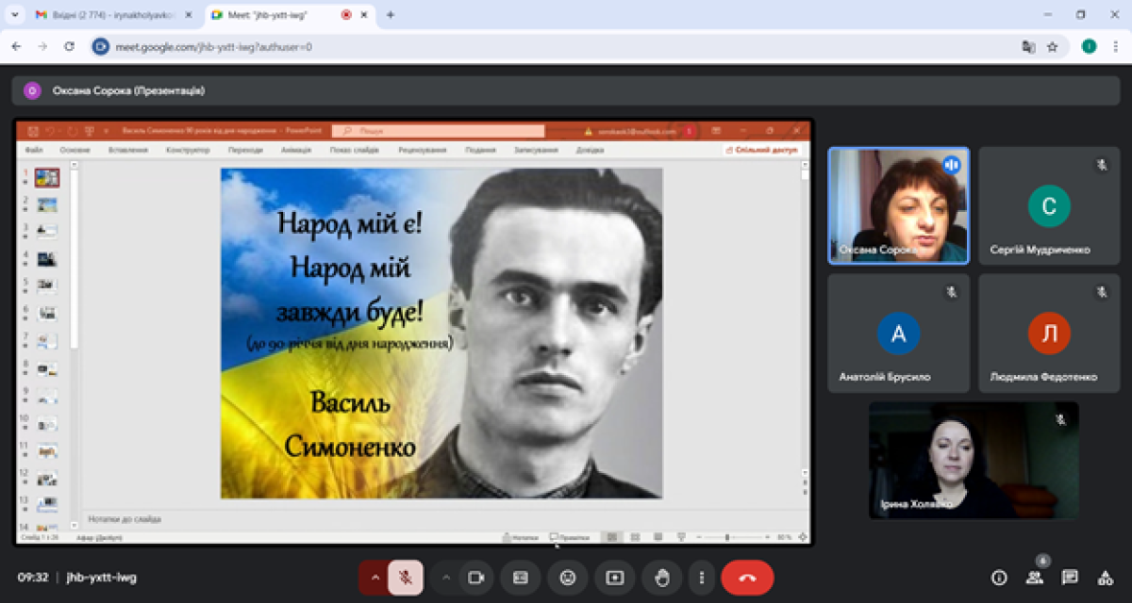
Task: Expand camera video settings arrow
Action: 445,578
